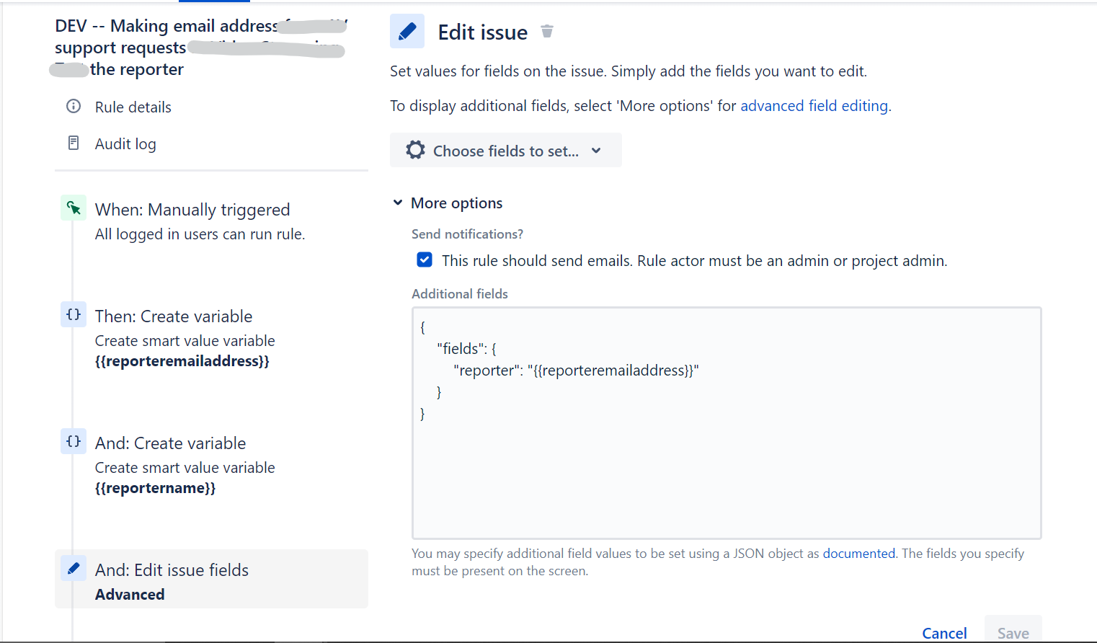The height and width of the screenshot is (643, 1097).
Task: Click the trash delete icon beside Edit issue
Action: point(547,31)
